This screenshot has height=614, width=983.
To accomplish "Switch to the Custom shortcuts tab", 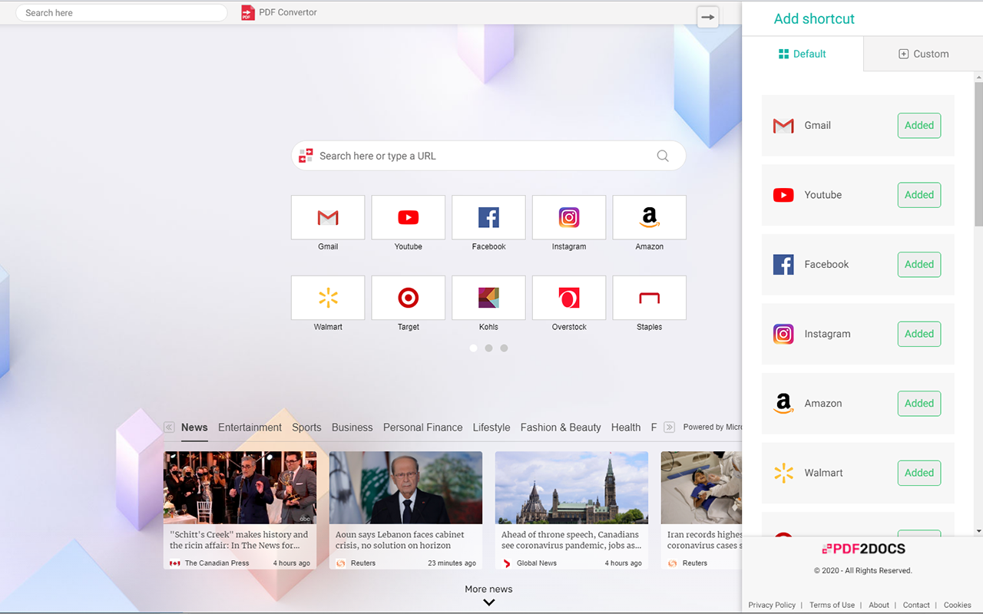I will coord(923,54).
